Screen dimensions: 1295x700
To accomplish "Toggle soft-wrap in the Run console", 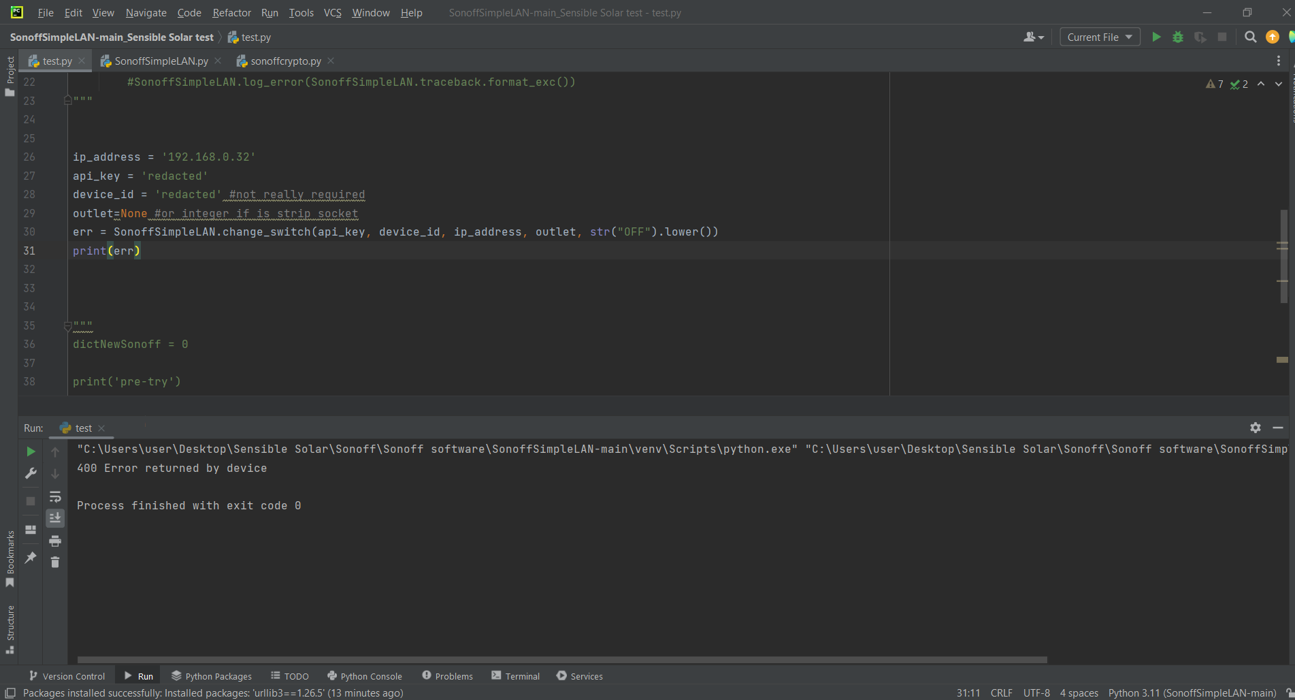I will click(55, 496).
